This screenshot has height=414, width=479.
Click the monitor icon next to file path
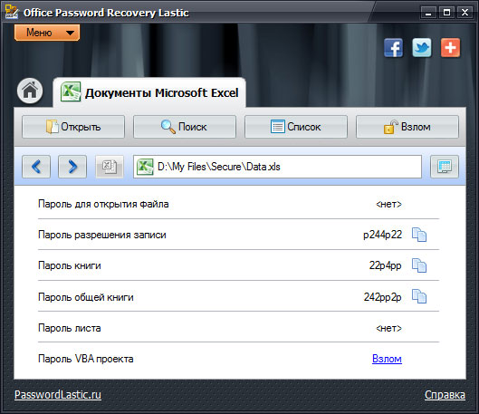point(445,167)
